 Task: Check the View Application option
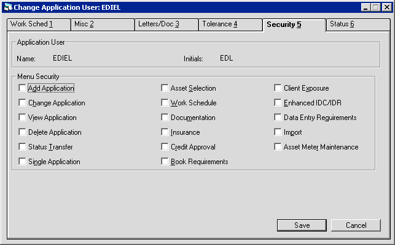[x=22, y=118]
